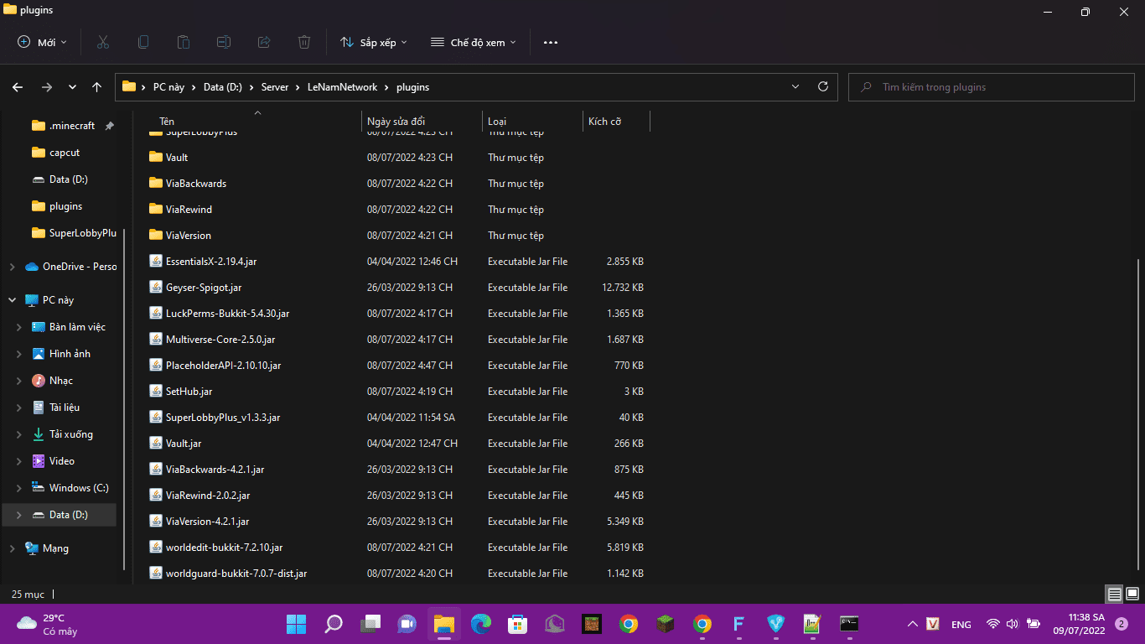Click the Share icon in toolbar

click(264, 42)
